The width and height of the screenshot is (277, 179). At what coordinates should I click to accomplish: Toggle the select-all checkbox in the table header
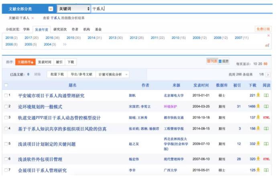coord(6,85)
